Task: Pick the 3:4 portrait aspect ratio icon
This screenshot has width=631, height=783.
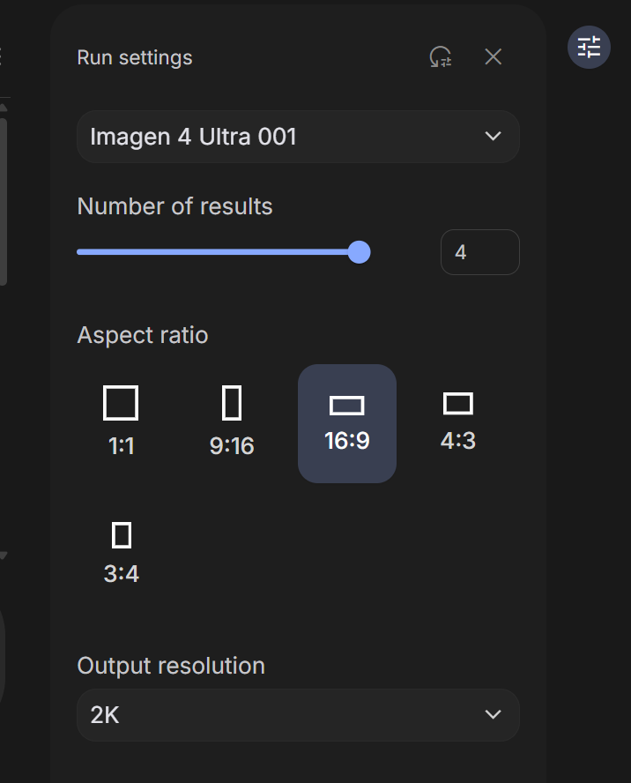Action: point(122,535)
